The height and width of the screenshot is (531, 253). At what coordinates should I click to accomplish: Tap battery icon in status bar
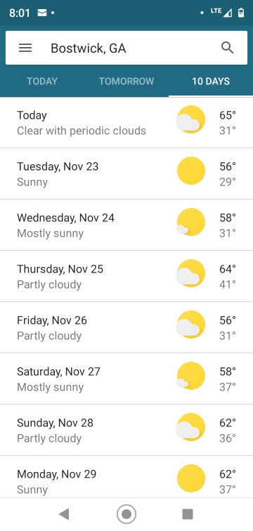pos(241,13)
